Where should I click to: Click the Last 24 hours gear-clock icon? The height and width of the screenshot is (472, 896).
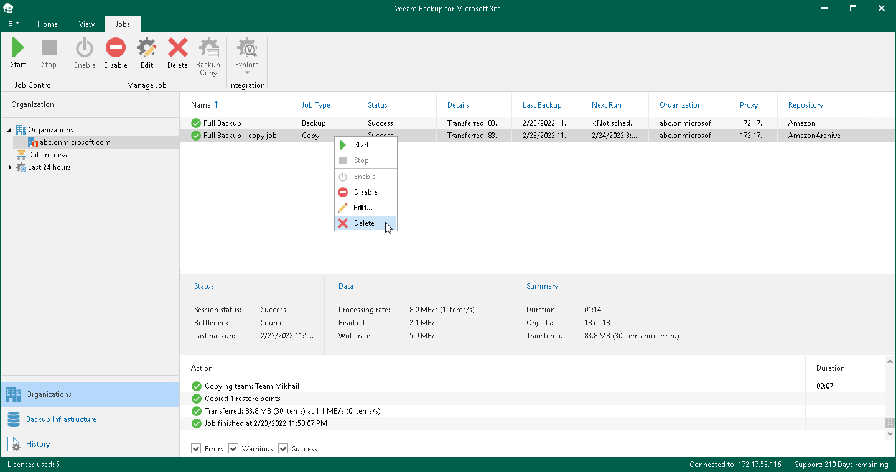21,167
